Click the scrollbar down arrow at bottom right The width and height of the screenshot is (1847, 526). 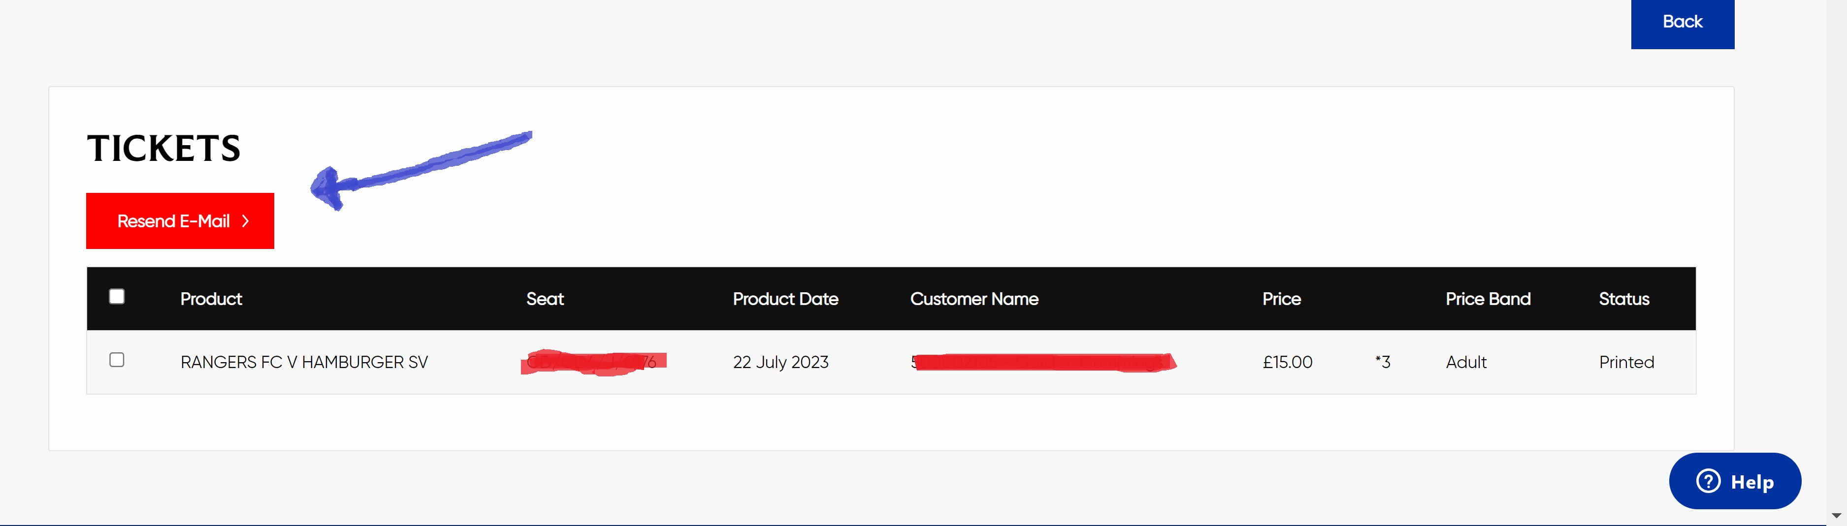tap(1836, 516)
